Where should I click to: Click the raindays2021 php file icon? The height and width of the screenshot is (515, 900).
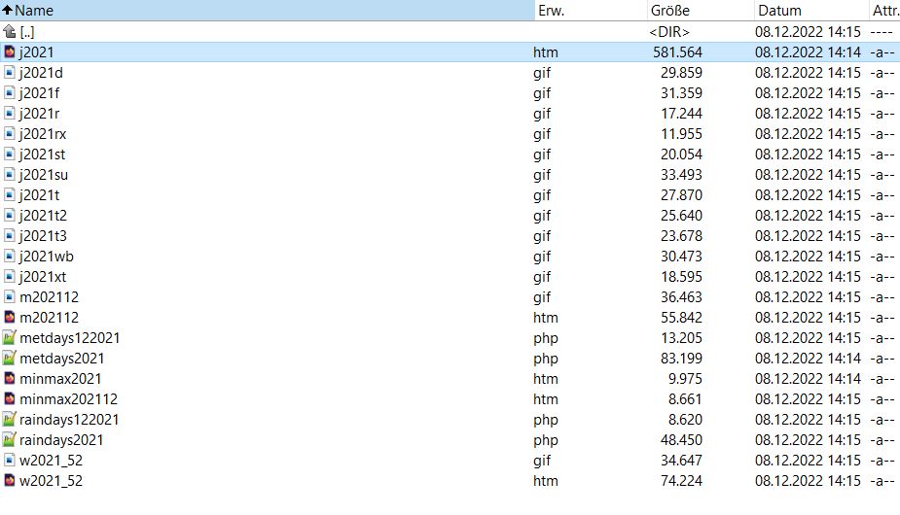tap(10, 440)
